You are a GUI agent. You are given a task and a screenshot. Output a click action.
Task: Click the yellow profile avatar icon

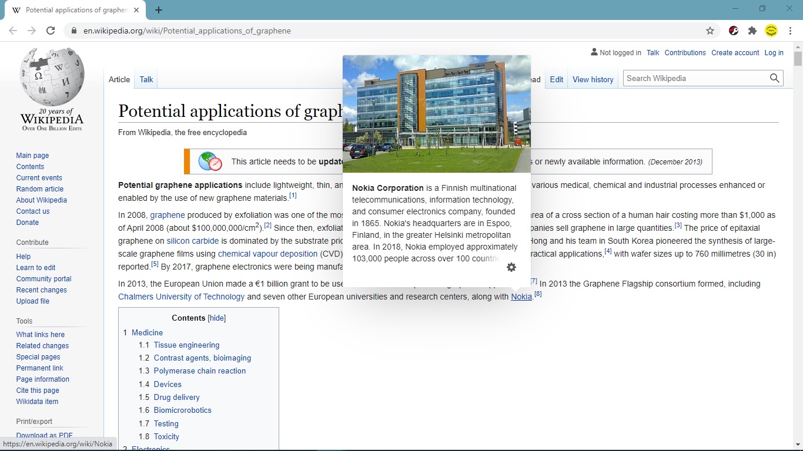[771, 31]
